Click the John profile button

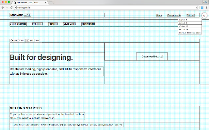point(205,2)
